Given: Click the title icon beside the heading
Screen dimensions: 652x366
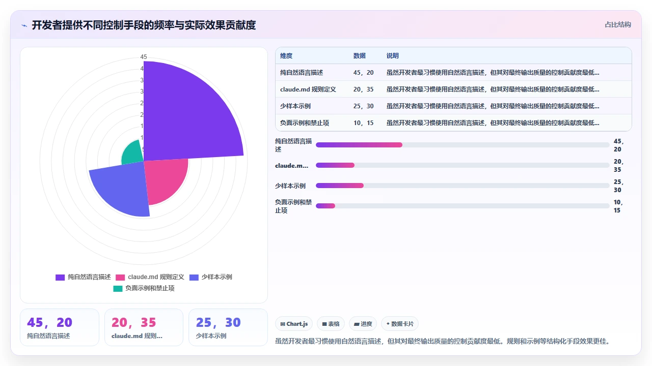Looking at the screenshot, I should 24,25.
